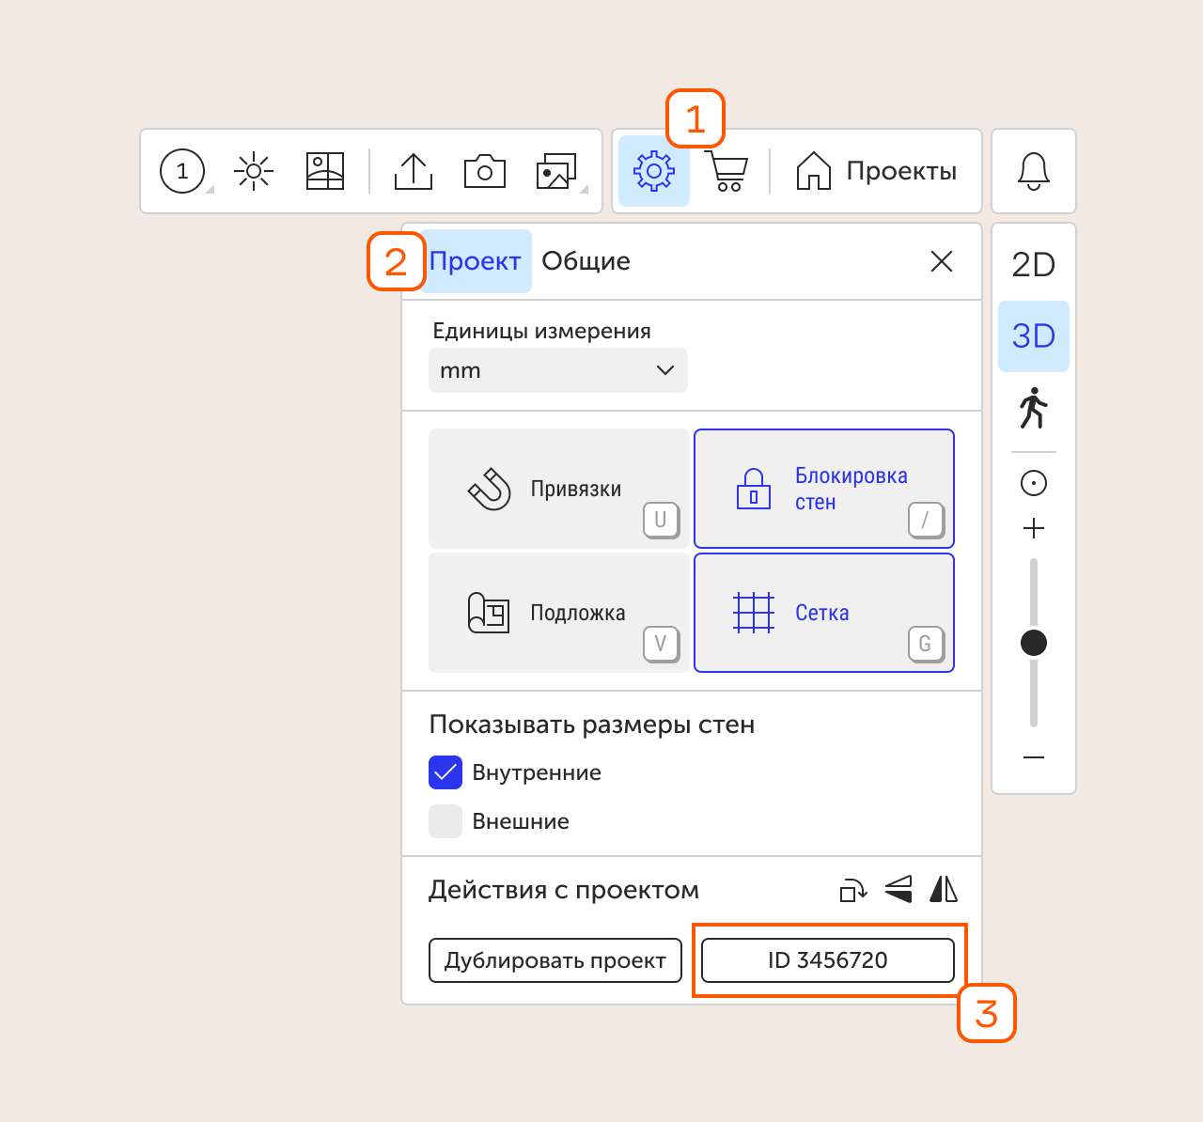Click the Дублировать проект button
1203x1122 pixels.
(x=555, y=960)
